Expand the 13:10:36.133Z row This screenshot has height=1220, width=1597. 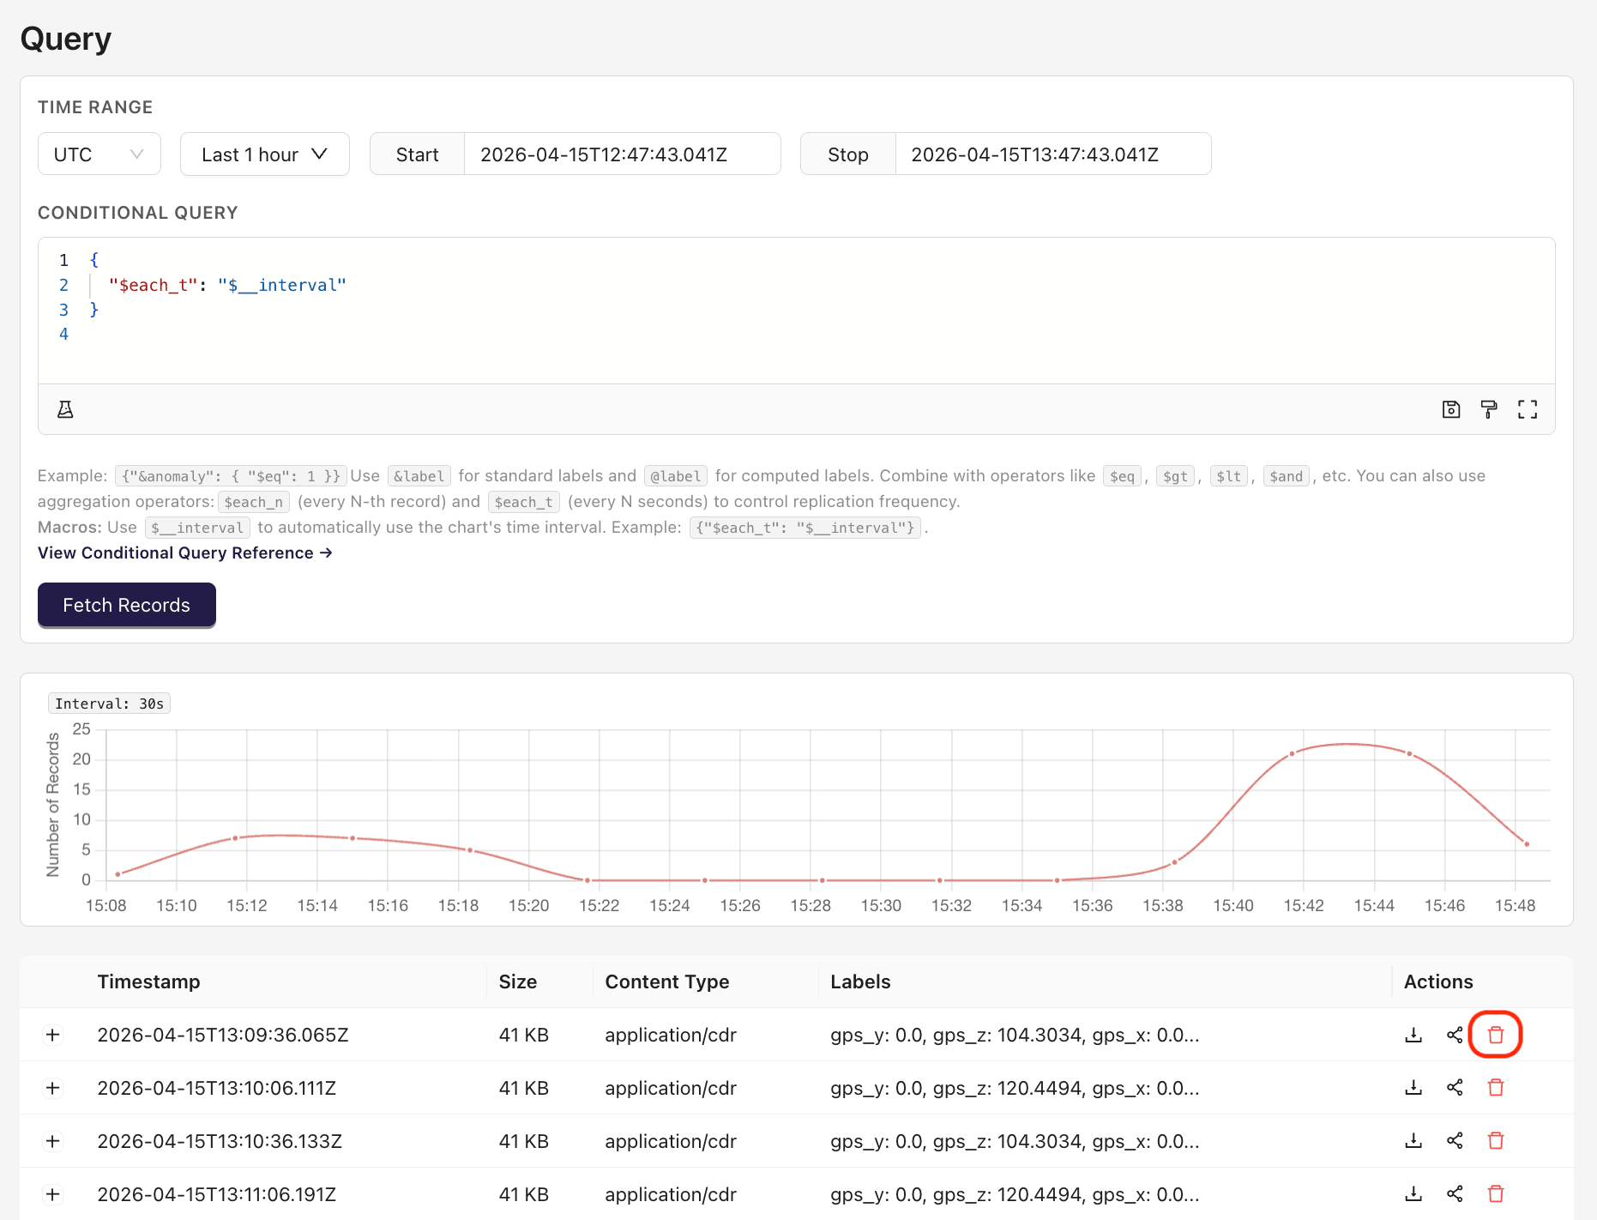click(x=53, y=1141)
